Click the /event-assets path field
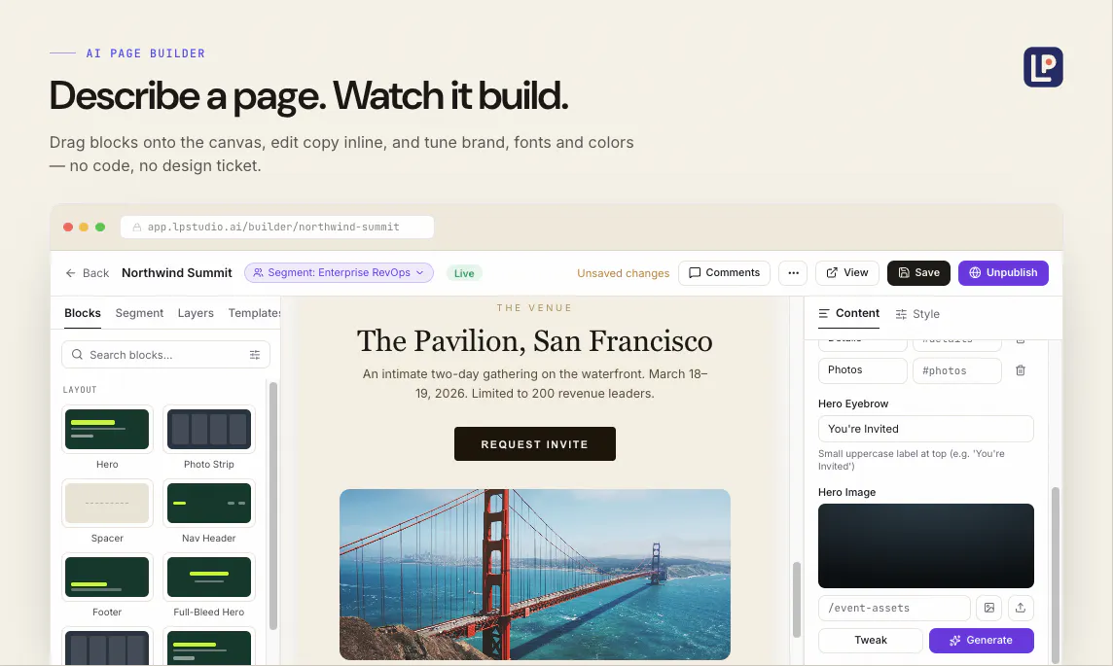Viewport: 1113px width, 666px height. point(894,608)
